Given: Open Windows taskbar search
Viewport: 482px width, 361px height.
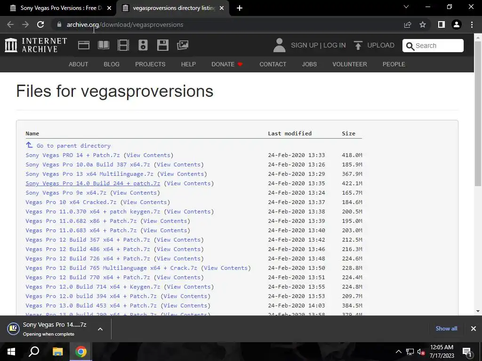Looking at the screenshot, I should tap(34, 352).
